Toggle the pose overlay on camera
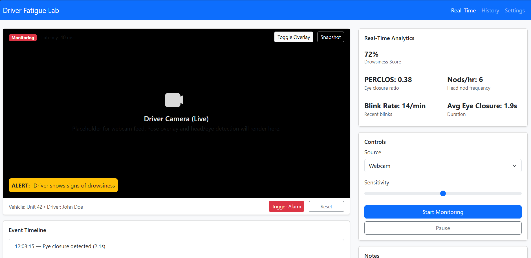 pyautogui.click(x=294, y=37)
